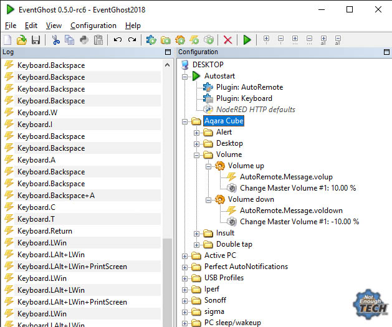Click the Add Folder toolbar icon
Viewport: 392px width, 327px height.
(166, 40)
